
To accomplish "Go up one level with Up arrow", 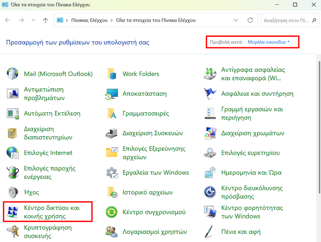I will [46, 20].
